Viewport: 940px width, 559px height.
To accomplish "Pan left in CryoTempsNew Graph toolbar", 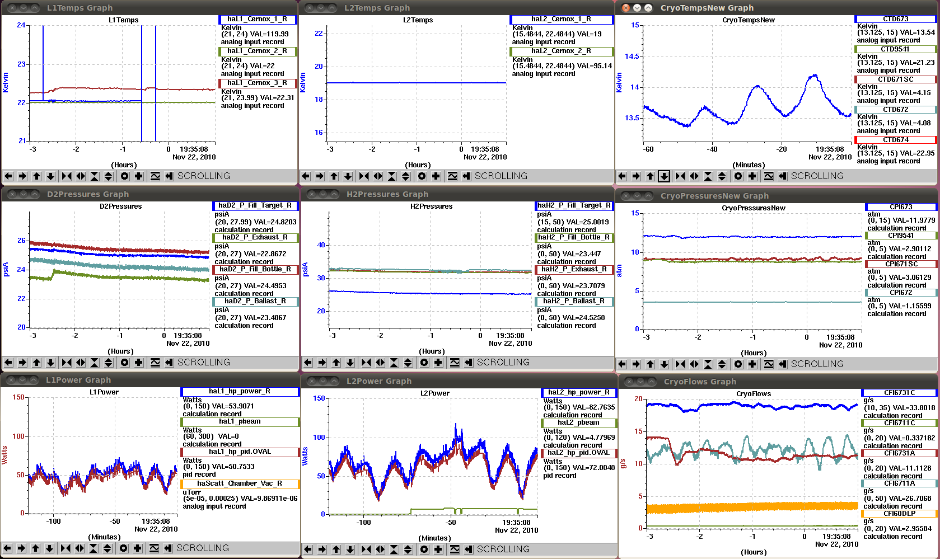I will pyautogui.click(x=622, y=176).
